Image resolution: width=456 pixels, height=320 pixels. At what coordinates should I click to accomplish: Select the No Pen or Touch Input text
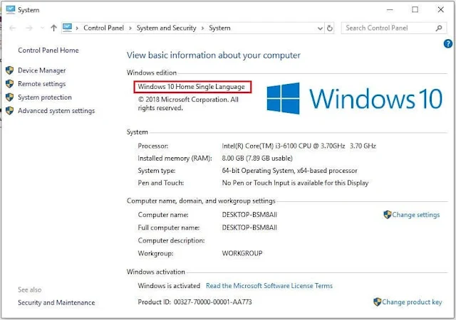(295, 183)
